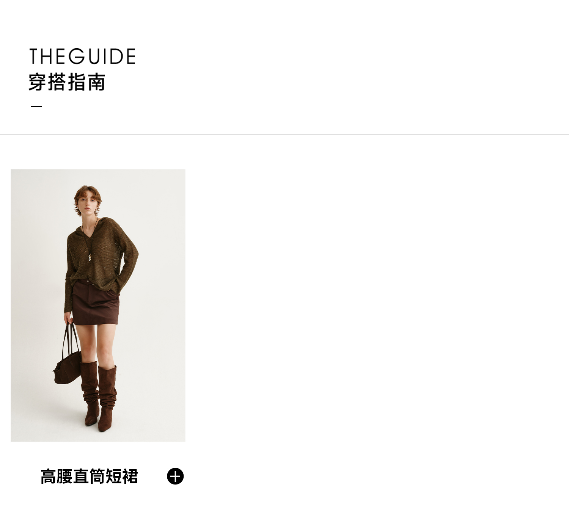Click the brown mini skirt in photo
569x522 pixels.
click(96, 303)
